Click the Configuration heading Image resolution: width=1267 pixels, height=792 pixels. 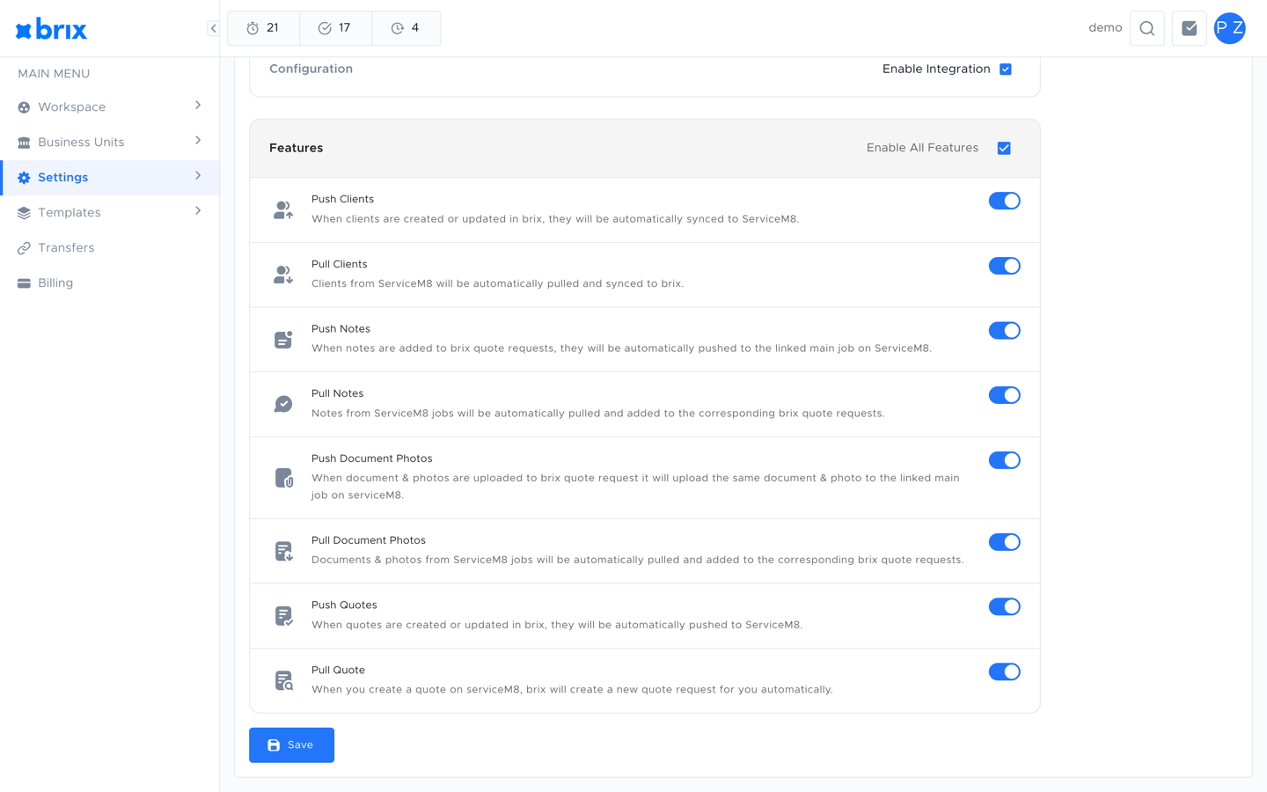tap(311, 69)
